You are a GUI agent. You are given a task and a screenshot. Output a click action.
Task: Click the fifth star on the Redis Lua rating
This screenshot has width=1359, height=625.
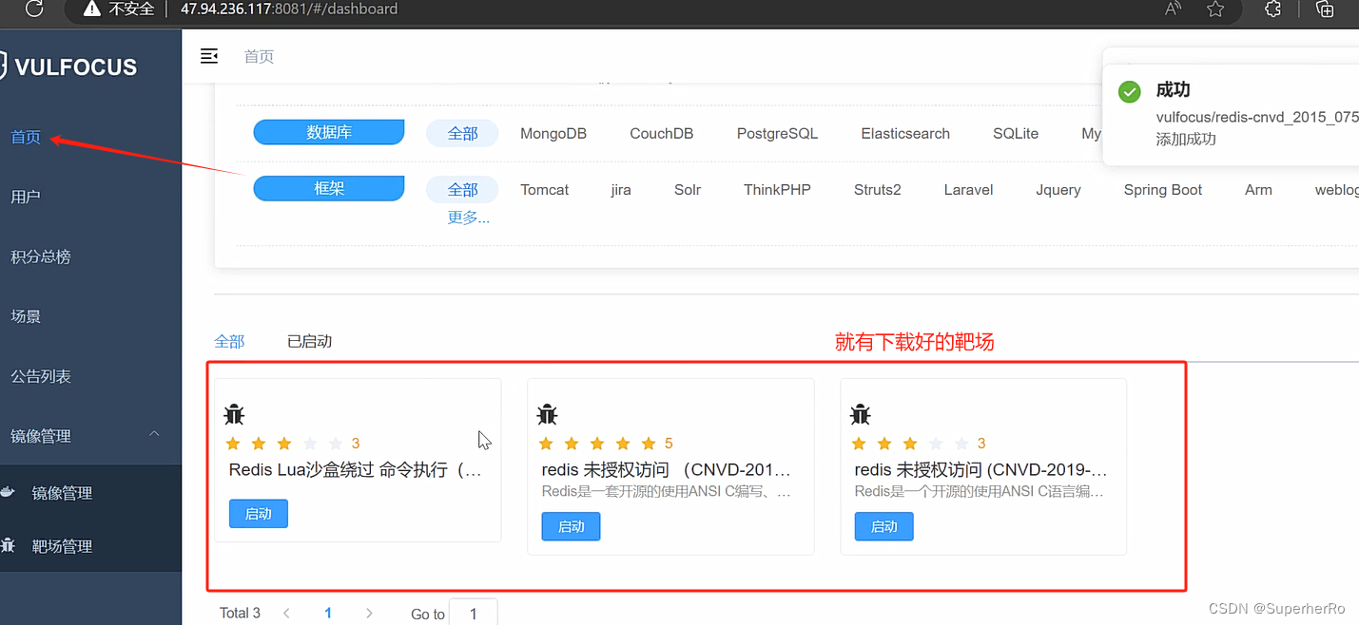coord(336,443)
